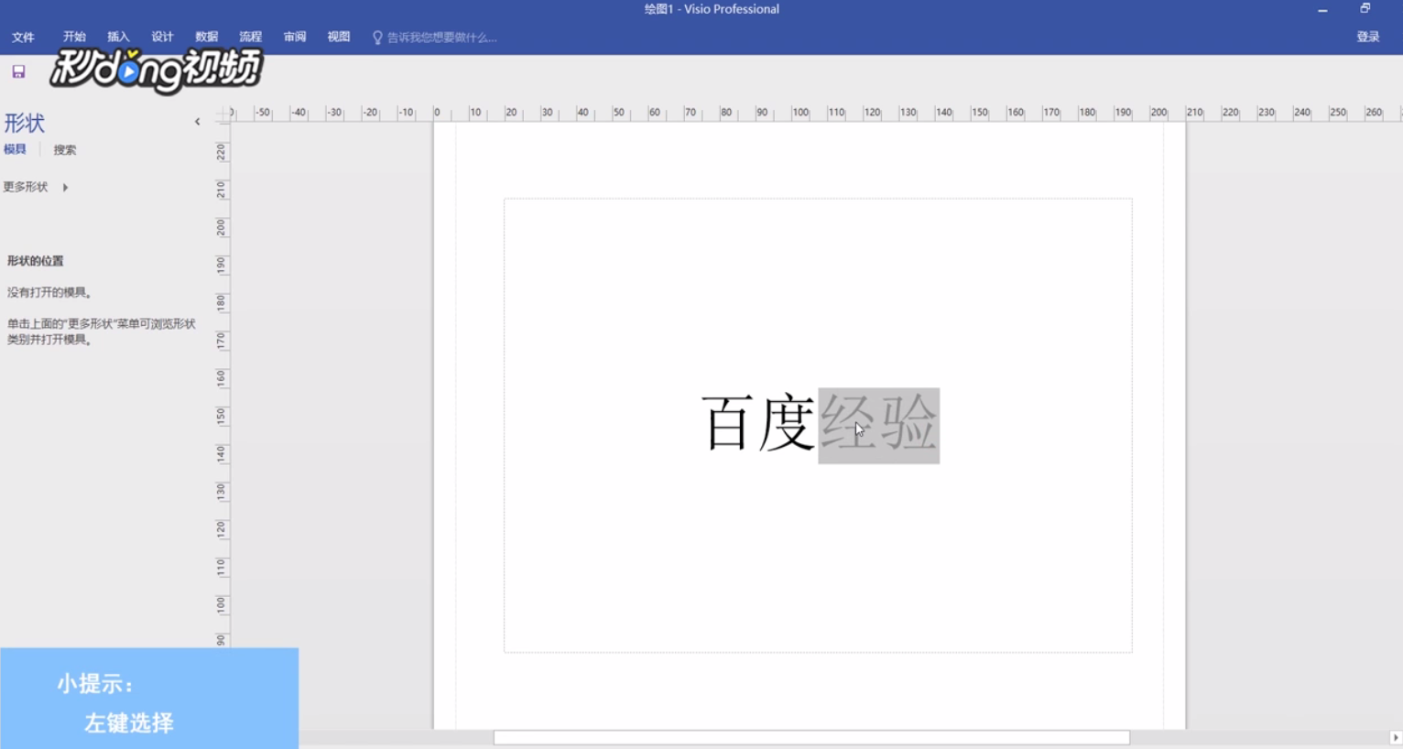Click the 形状的位置 heading text
This screenshot has height=749, width=1403.
tap(36, 261)
